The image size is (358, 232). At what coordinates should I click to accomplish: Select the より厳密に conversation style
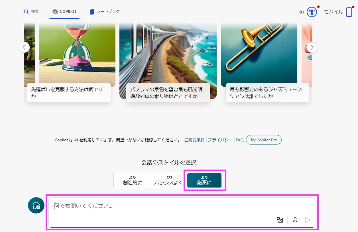pos(204,180)
